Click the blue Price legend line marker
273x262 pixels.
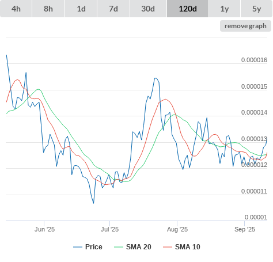coord(78,247)
